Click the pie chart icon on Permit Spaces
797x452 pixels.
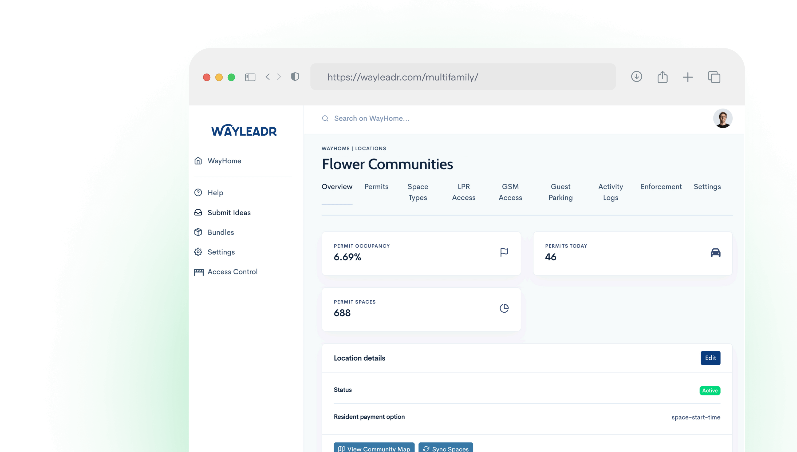pyautogui.click(x=504, y=308)
